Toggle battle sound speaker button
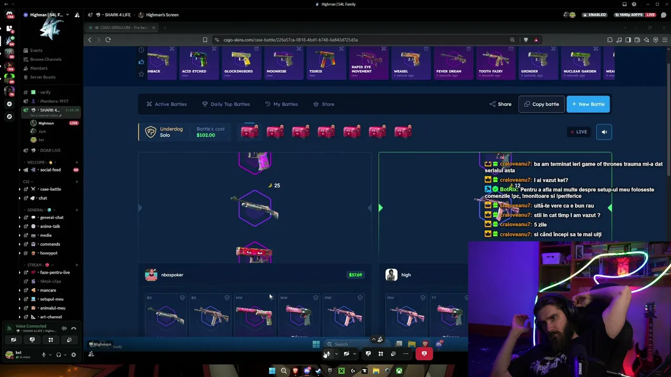Image resolution: width=671 pixels, height=377 pixels. tap(604, 132)
